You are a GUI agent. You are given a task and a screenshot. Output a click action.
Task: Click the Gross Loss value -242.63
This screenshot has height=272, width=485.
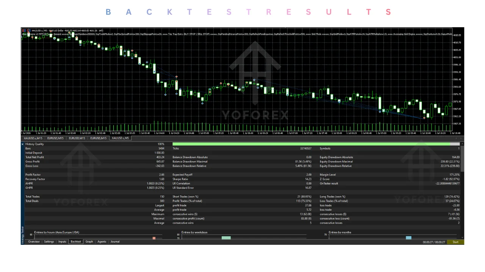tap(160, 166)
